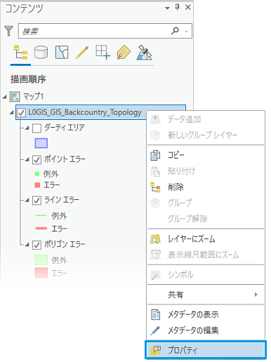
Task: Close the コンテンツ pane
Action: 188,7
